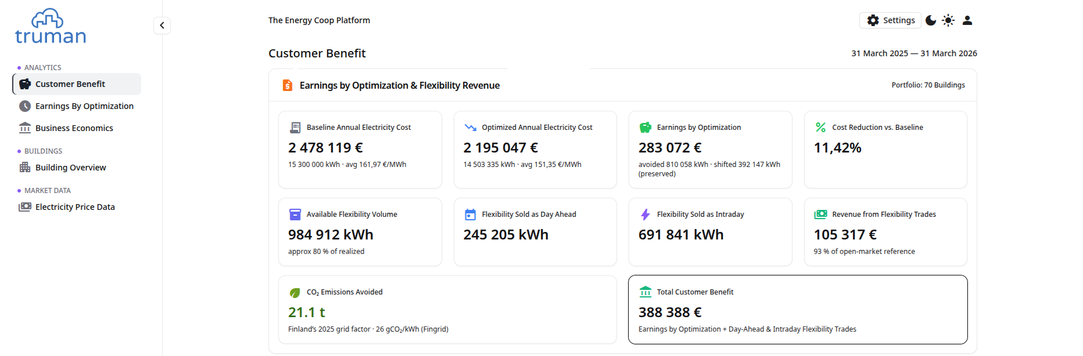Click the truman cloud logo
The image size is (1083, 356).
50,27
